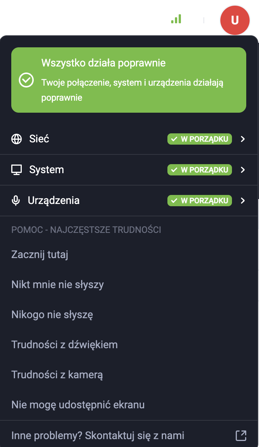Select Nikt mnie nie słyszy help item
The width and height of the screenshot is (259, 447).
click(57, 285)
